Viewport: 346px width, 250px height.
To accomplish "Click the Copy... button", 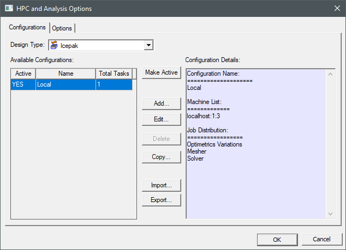I will [161, 157].
